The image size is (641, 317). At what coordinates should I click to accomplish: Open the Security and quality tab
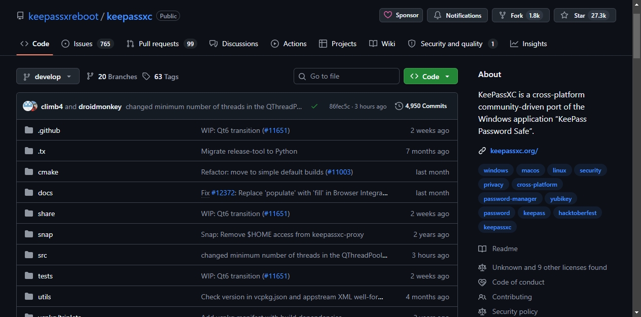pyautogui.click(x=453, y=44)
